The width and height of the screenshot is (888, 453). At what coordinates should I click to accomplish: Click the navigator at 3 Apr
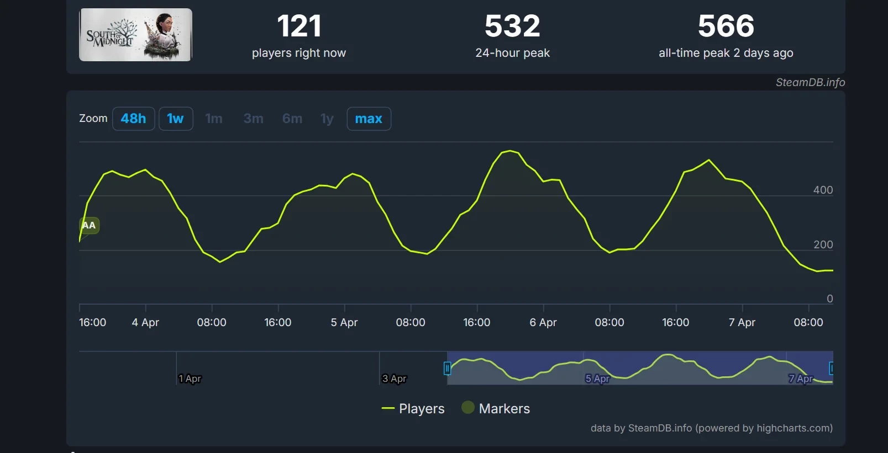(x=394, y=379)
